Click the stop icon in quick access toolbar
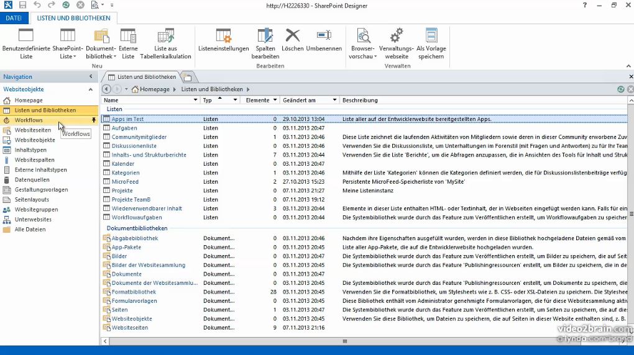This screenshot has width=634, height=355. coord(80,5)
